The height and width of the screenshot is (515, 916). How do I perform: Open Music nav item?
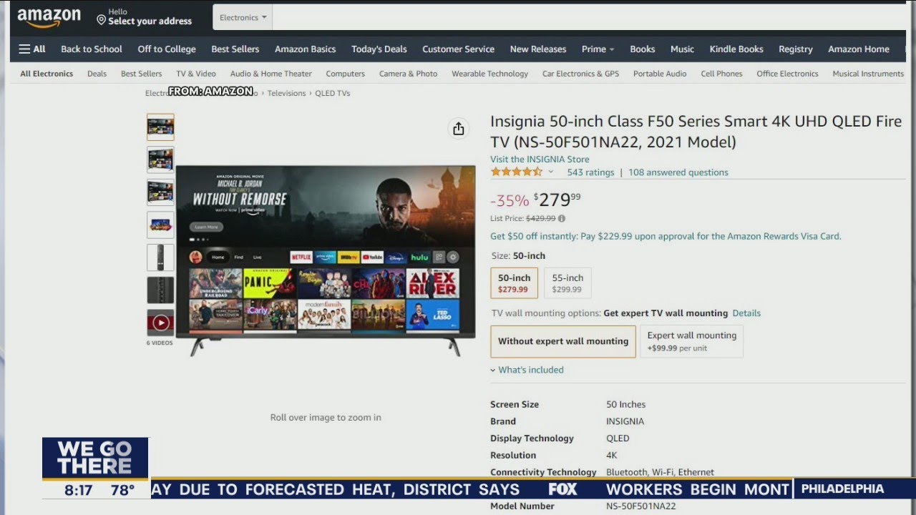(x=683, y=49)
